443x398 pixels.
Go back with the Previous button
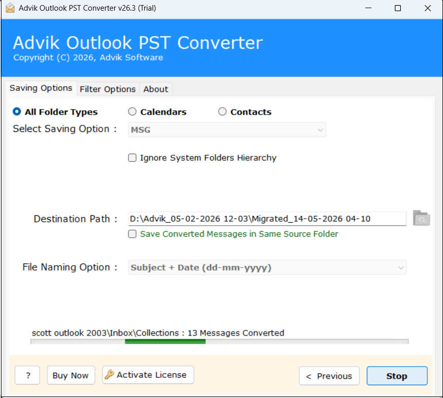(329, 376)
